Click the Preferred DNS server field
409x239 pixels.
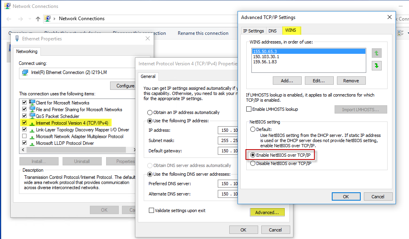click(228, 184)
